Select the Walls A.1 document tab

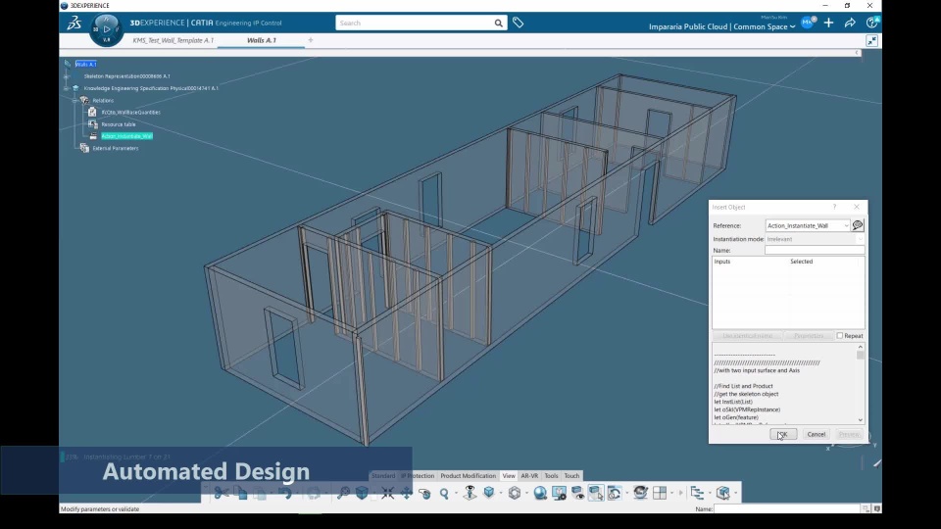point(261,40)
